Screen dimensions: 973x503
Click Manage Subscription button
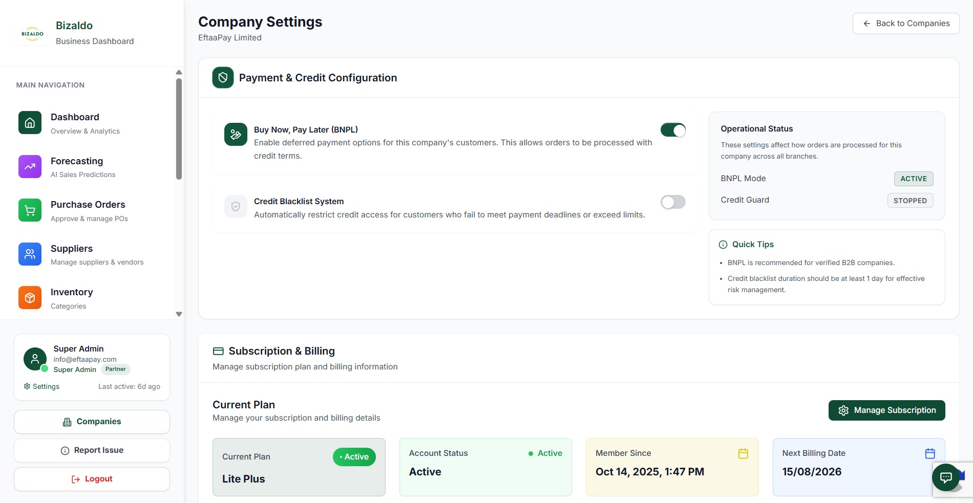pyautogui.click(x=887, y=410)
